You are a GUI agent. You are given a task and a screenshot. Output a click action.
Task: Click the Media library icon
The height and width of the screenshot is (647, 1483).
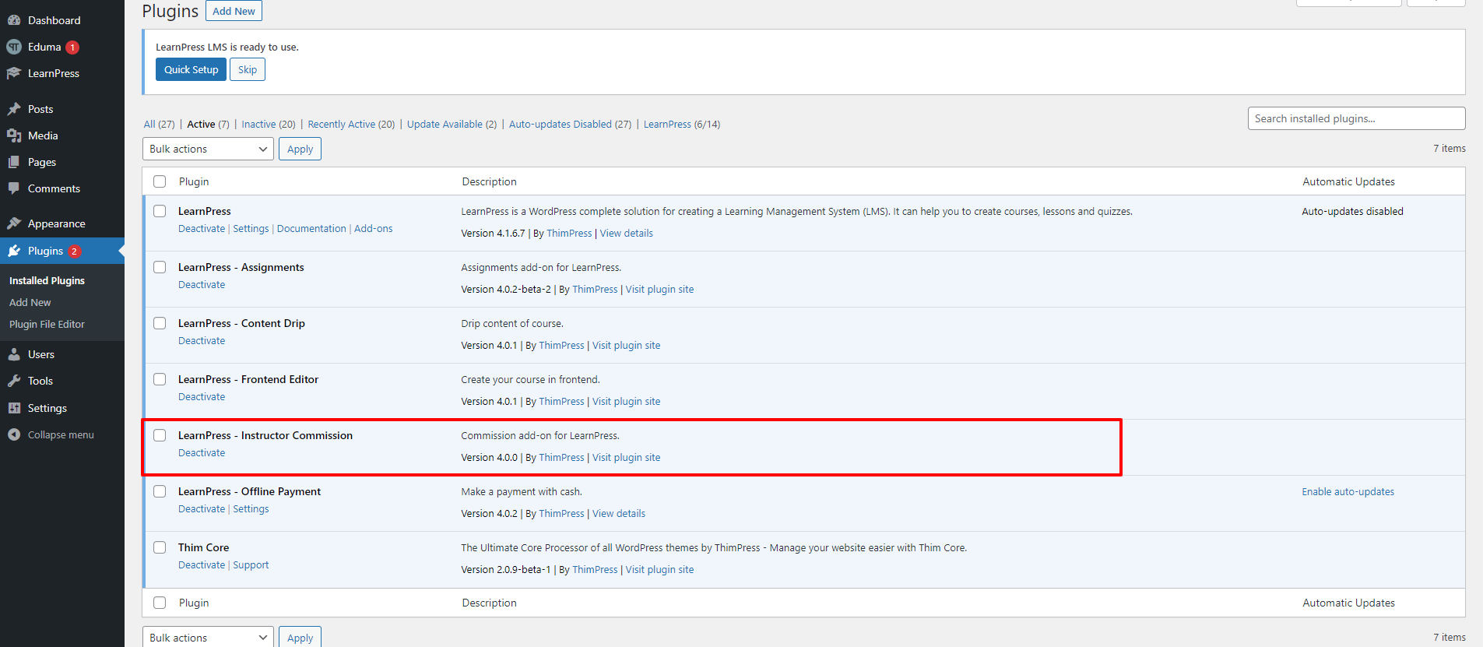pos(14,135)
